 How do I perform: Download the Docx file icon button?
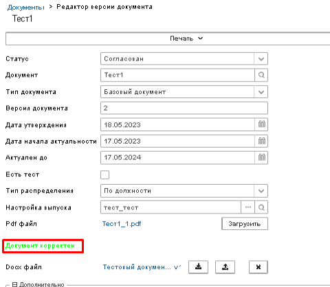pyautogui.click(x=198, y=267)
